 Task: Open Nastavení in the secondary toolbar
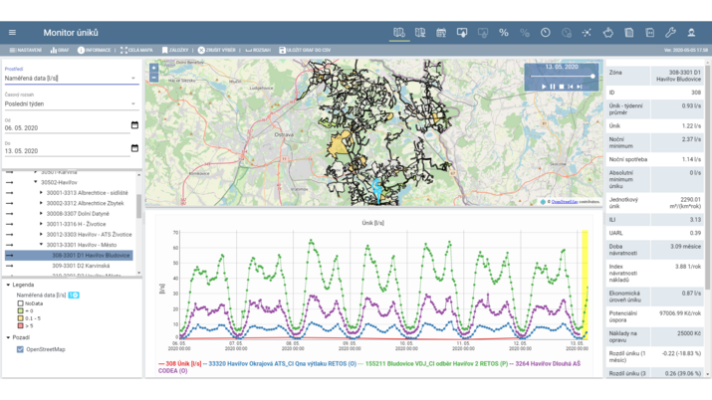point(26,50)
